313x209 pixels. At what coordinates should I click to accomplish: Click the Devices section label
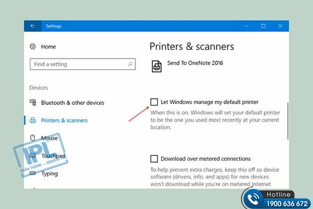39,88
